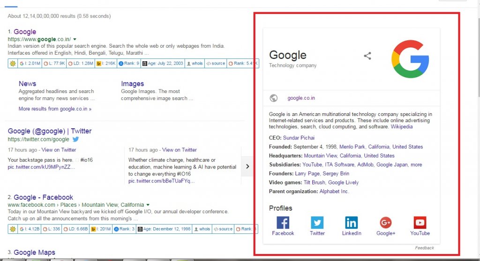The width and height of the screenshot is (480, 261).
Task: Open the Wikipedia link in description
Action: 402,127
